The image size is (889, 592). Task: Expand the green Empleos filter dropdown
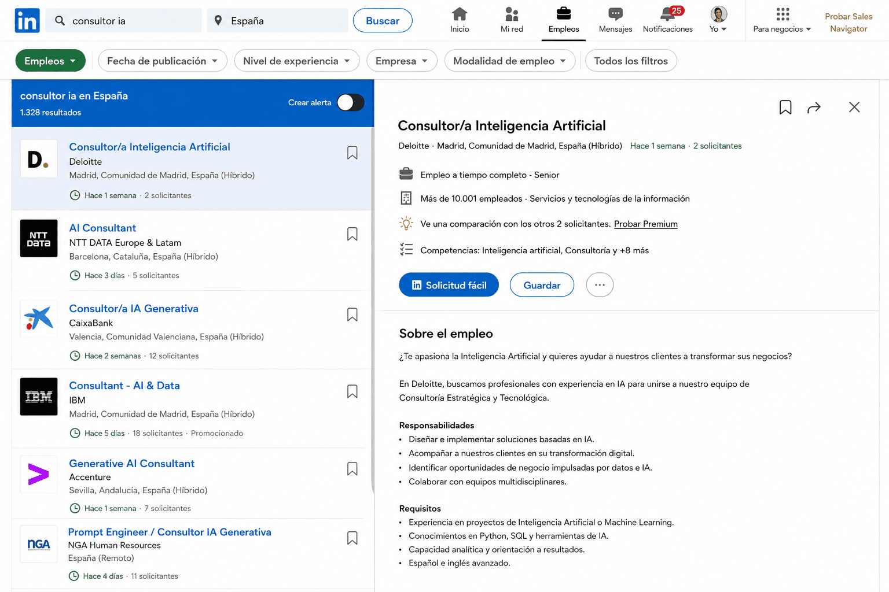(50, 61)
